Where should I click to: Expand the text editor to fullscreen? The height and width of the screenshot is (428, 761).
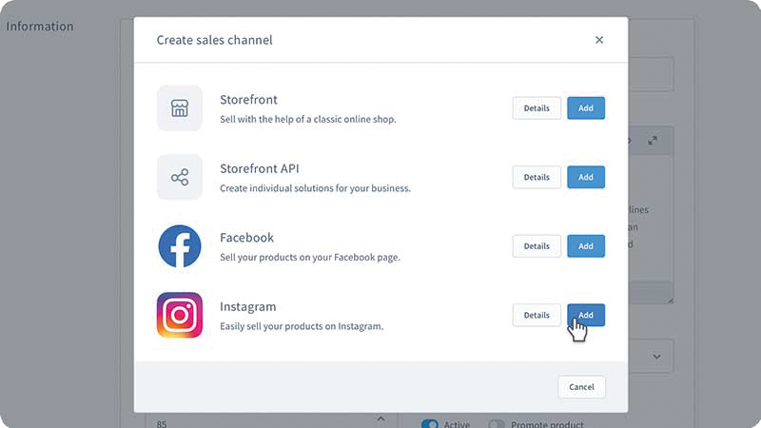(653, 141)
